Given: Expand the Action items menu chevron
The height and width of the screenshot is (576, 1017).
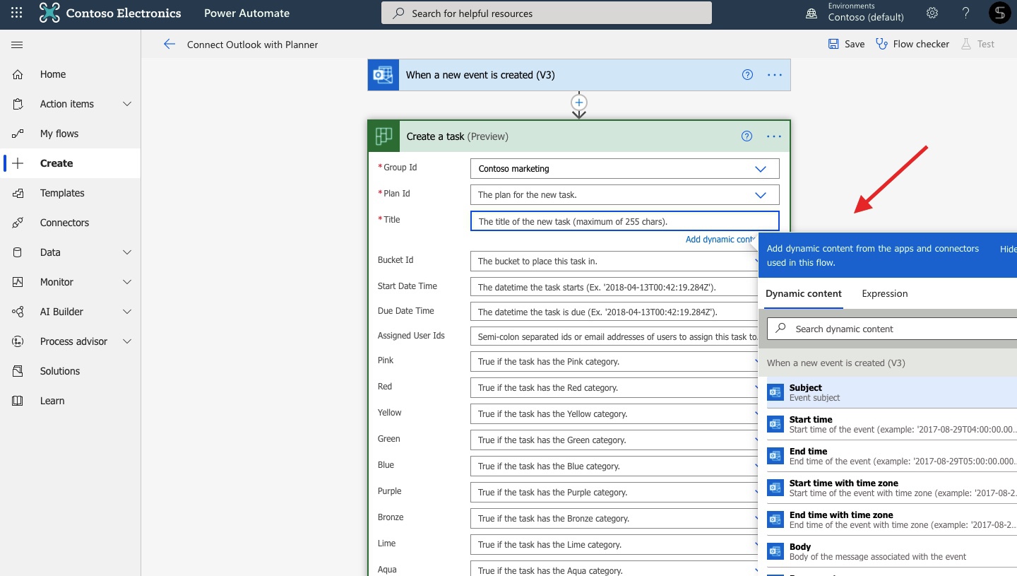Looking at the screenshot, I should pyautogui.click(x=127, y=104).
